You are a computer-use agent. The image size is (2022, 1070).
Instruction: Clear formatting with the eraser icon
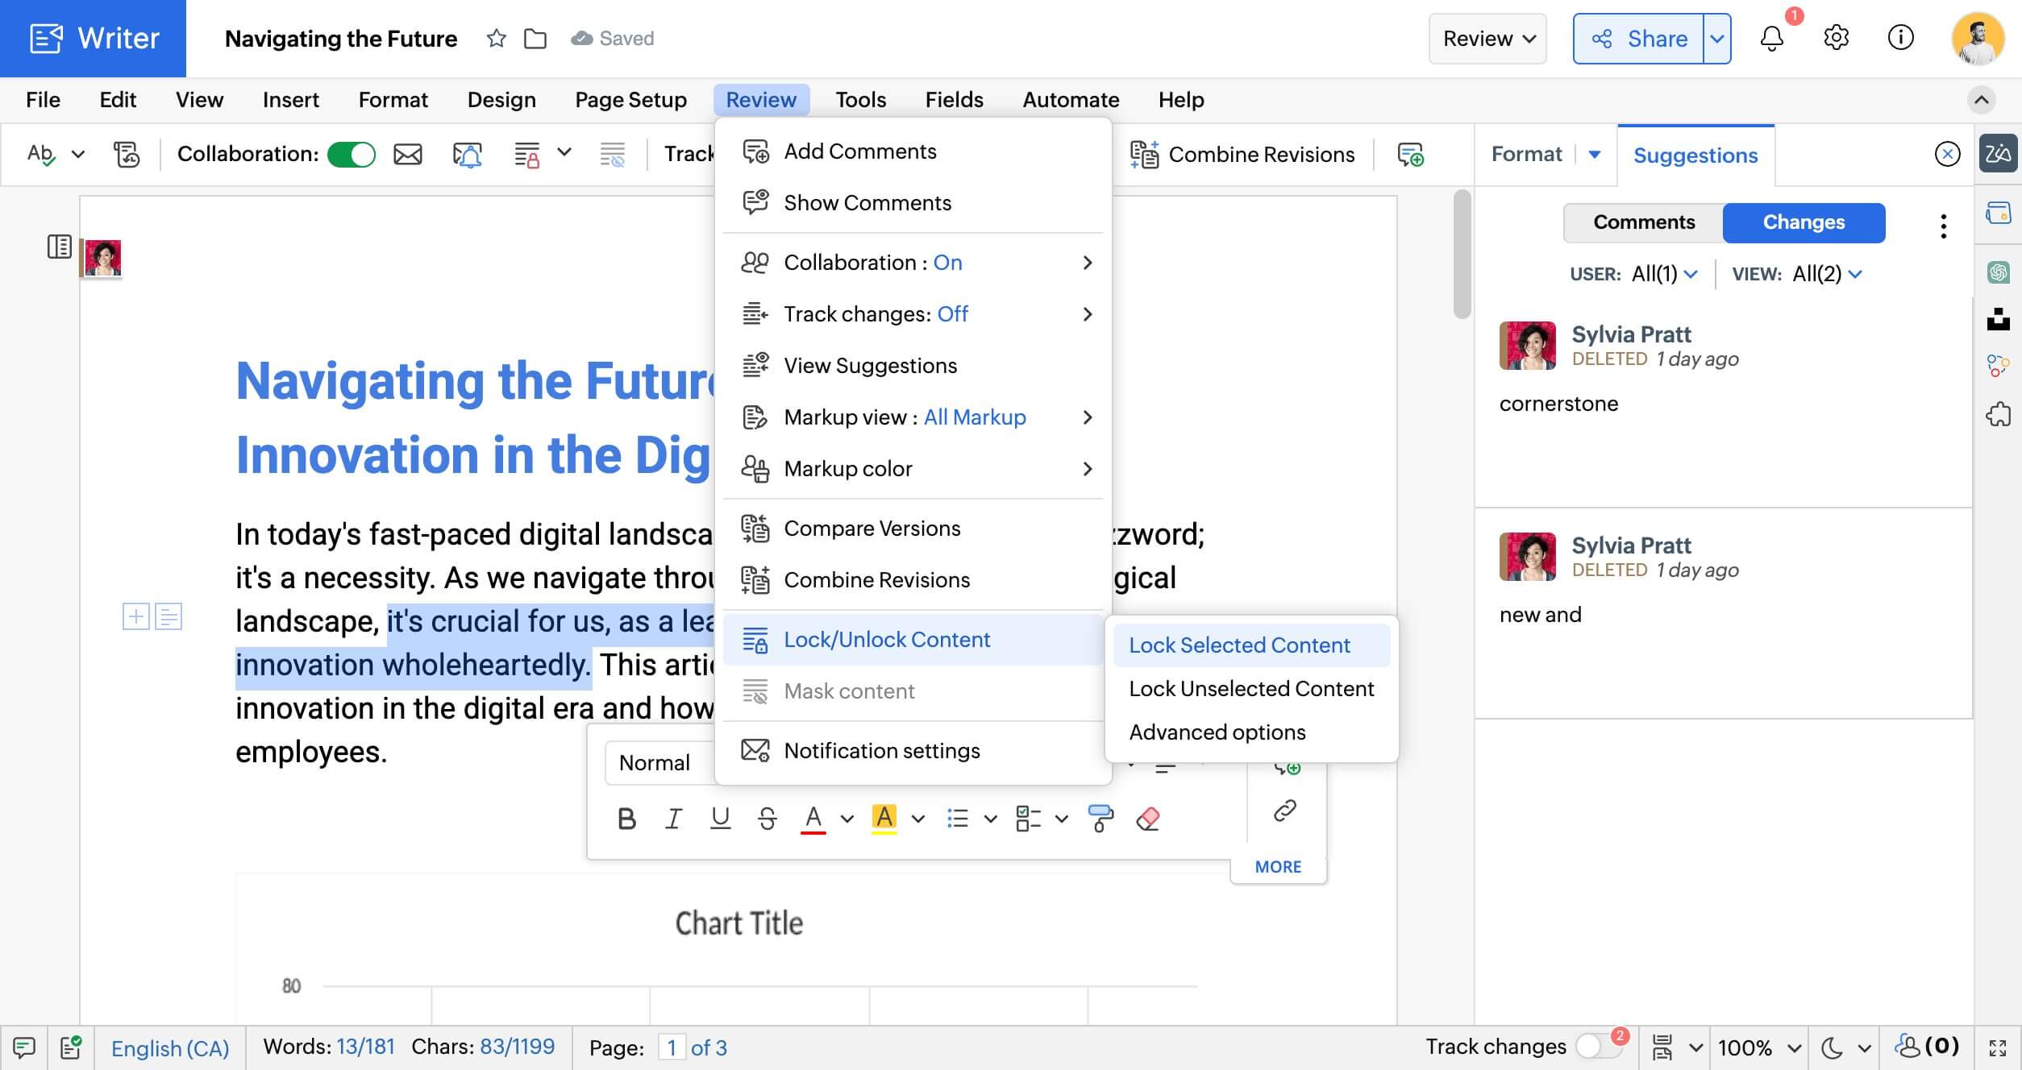[x=1147, y=819]
